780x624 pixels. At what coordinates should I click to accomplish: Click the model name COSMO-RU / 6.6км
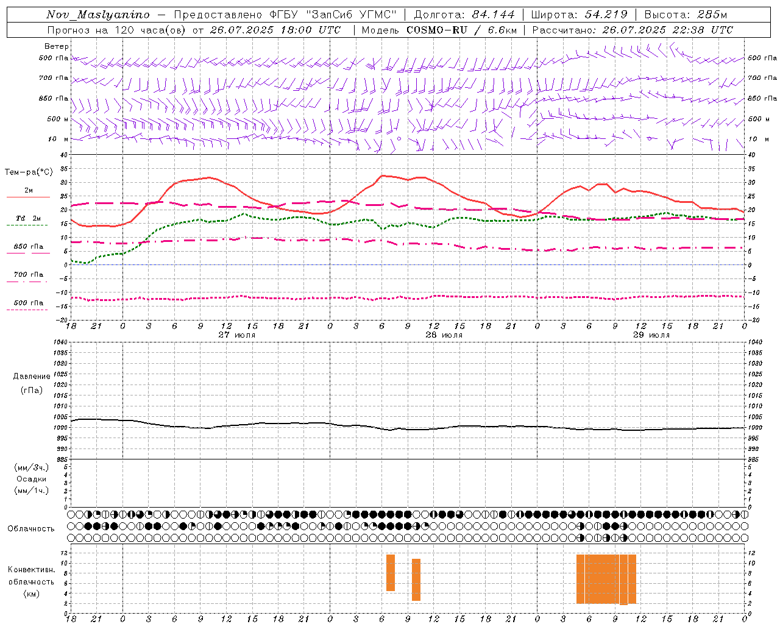[x=462, y=30]
